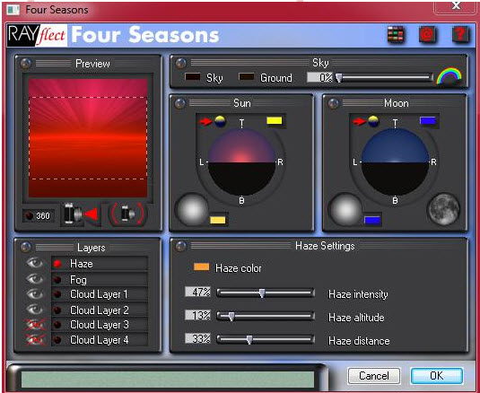Open the Ground color swatch
Image resolution: width=480 pixels, height=393 pixels.
click(247, 77)
